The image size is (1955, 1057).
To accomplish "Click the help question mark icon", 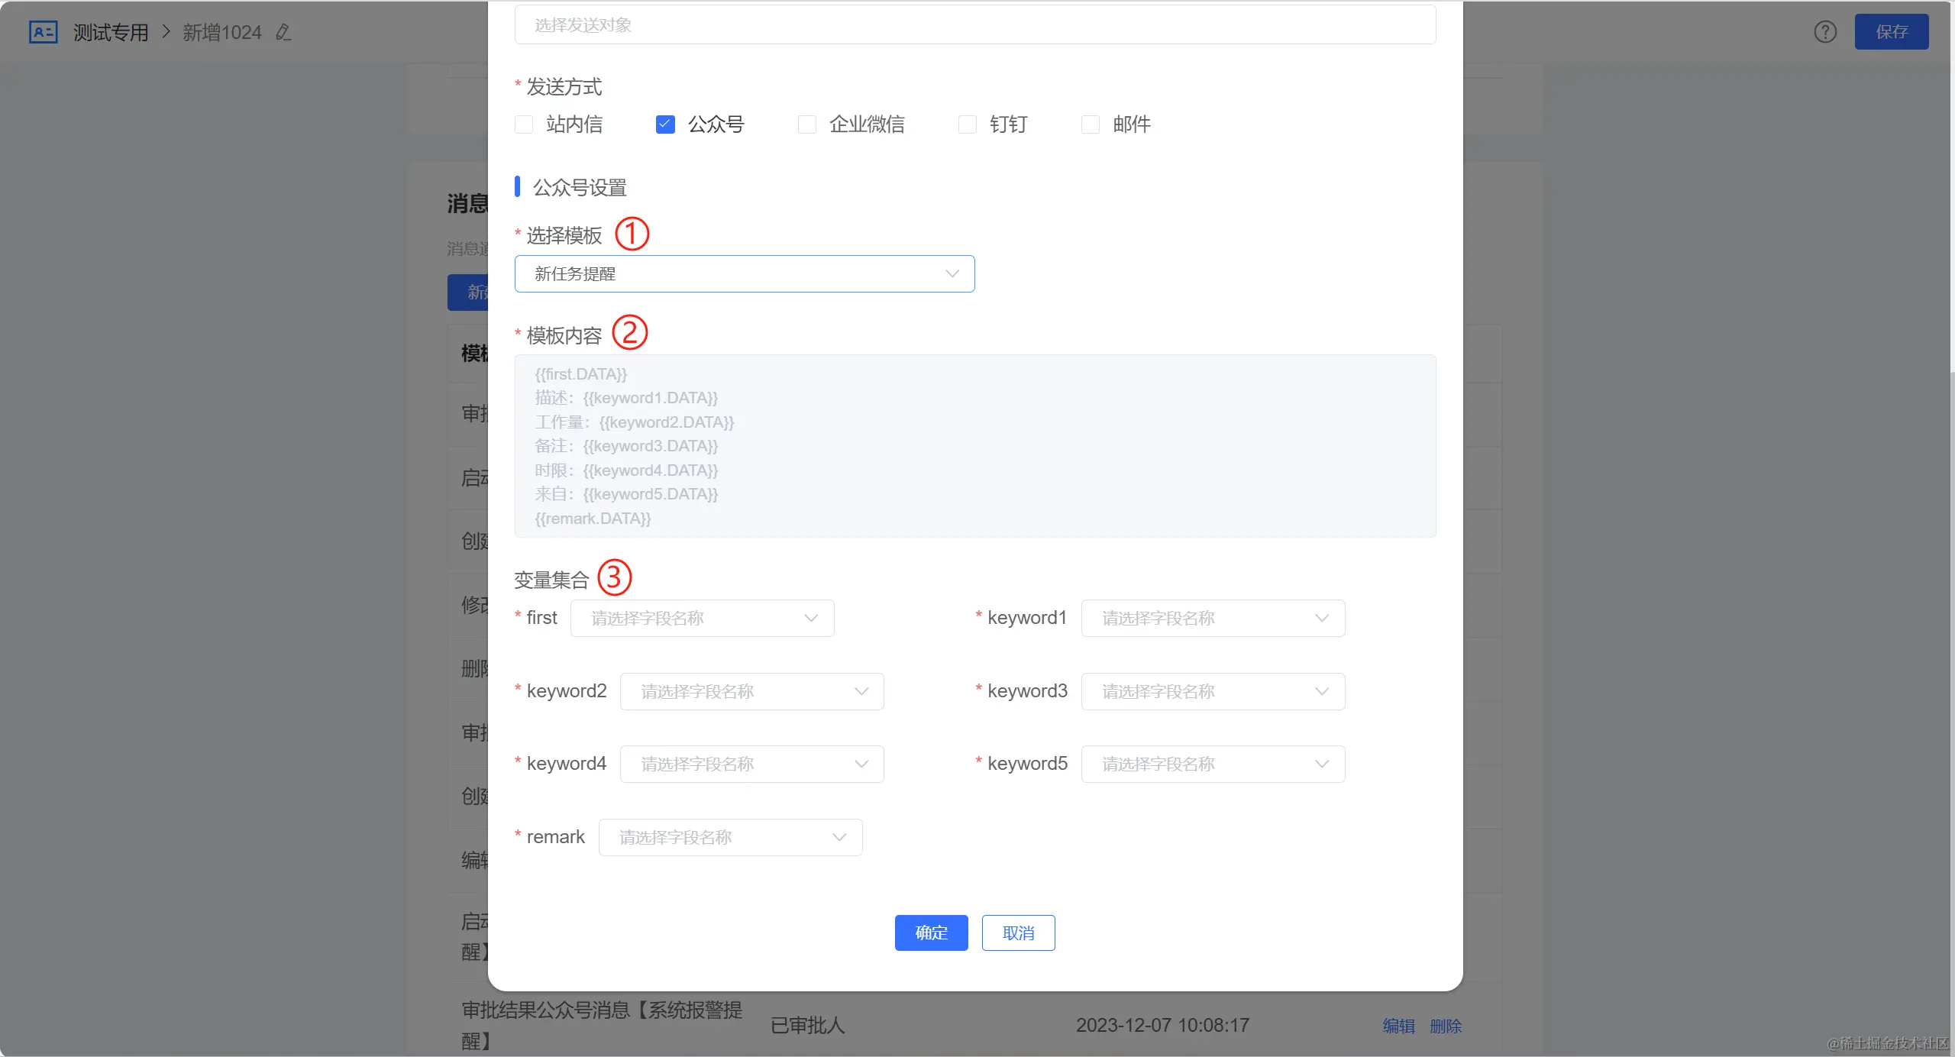I will [x=1825, y=32].
